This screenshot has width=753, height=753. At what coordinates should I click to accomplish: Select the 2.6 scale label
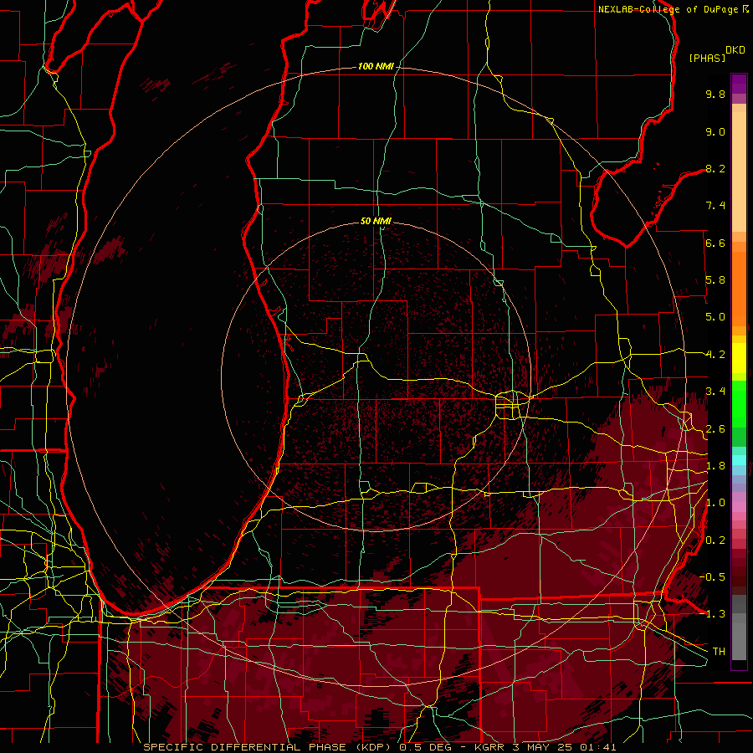tap(715, 429)
